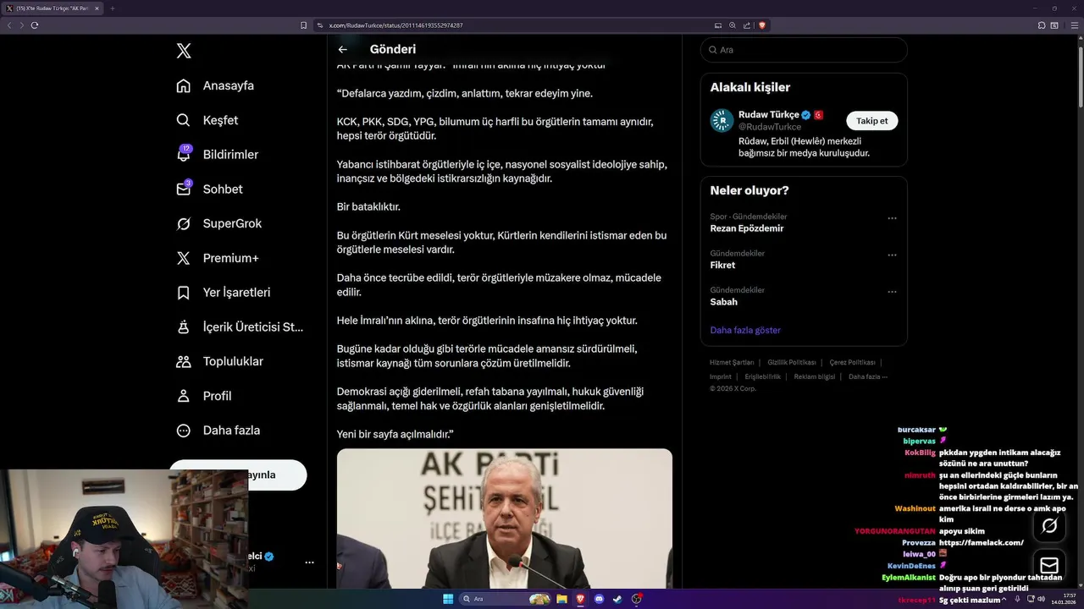Open Steam on taskbar
Image resolution: width=1084 pixels, height=609 pixels.
pyautogui.click(x=617, y=599)
